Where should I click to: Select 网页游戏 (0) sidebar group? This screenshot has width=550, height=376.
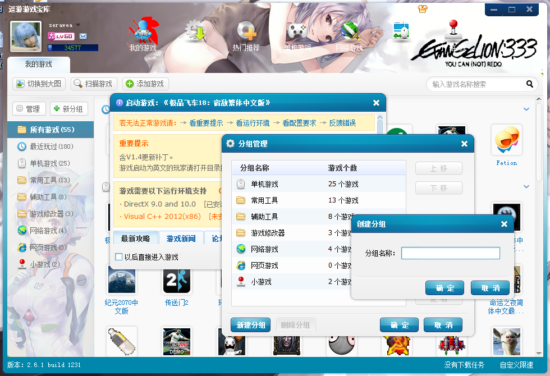coord(51,247)
